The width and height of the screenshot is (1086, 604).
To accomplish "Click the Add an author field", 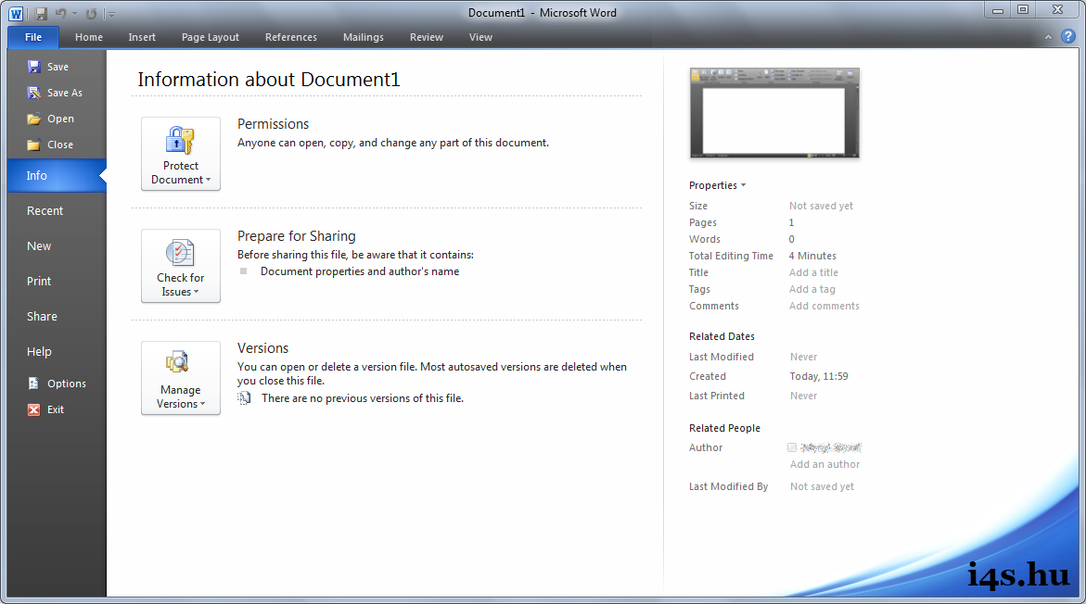I will (x=824, y=464).
